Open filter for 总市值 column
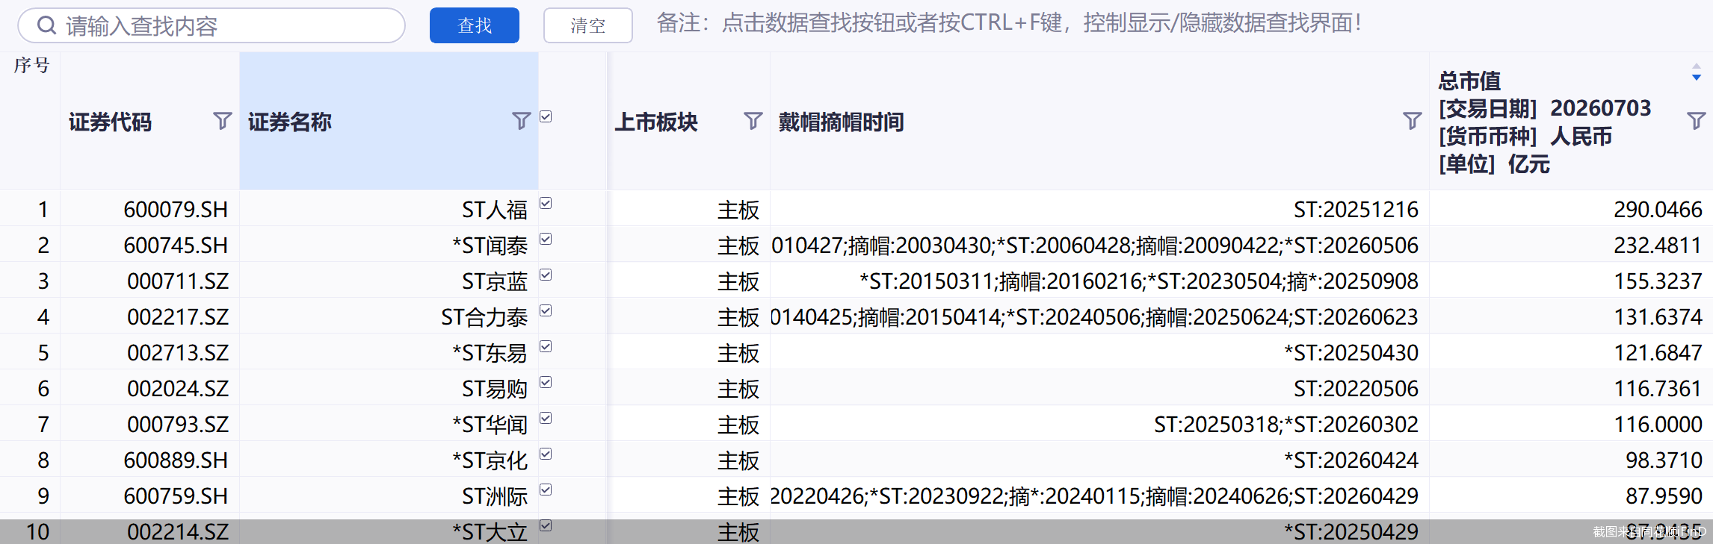 [1696, 121]
